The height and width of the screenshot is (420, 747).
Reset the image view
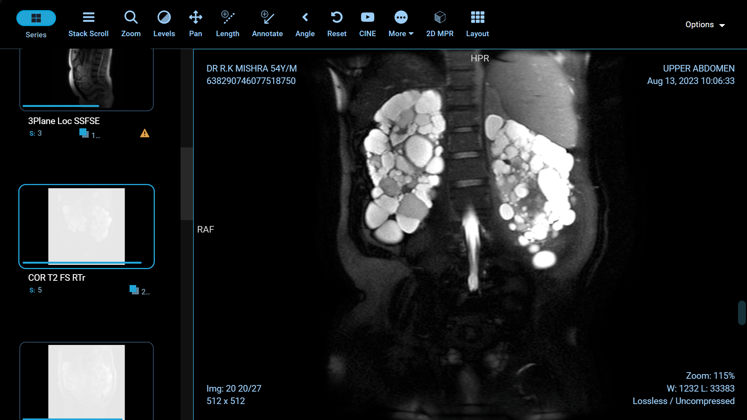(337, 23)
